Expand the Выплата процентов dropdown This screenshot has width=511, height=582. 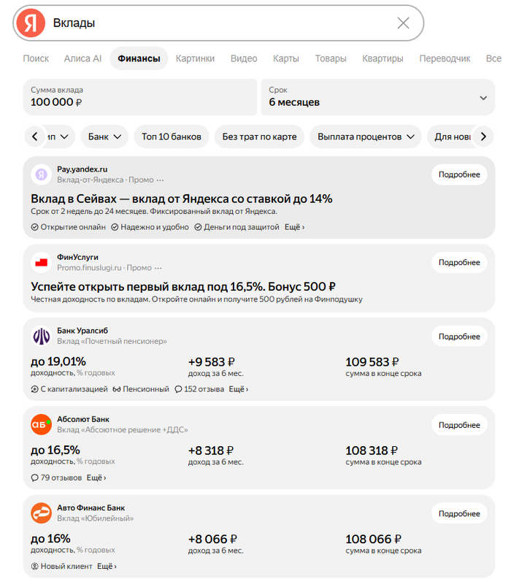click(x=366, y=137)
